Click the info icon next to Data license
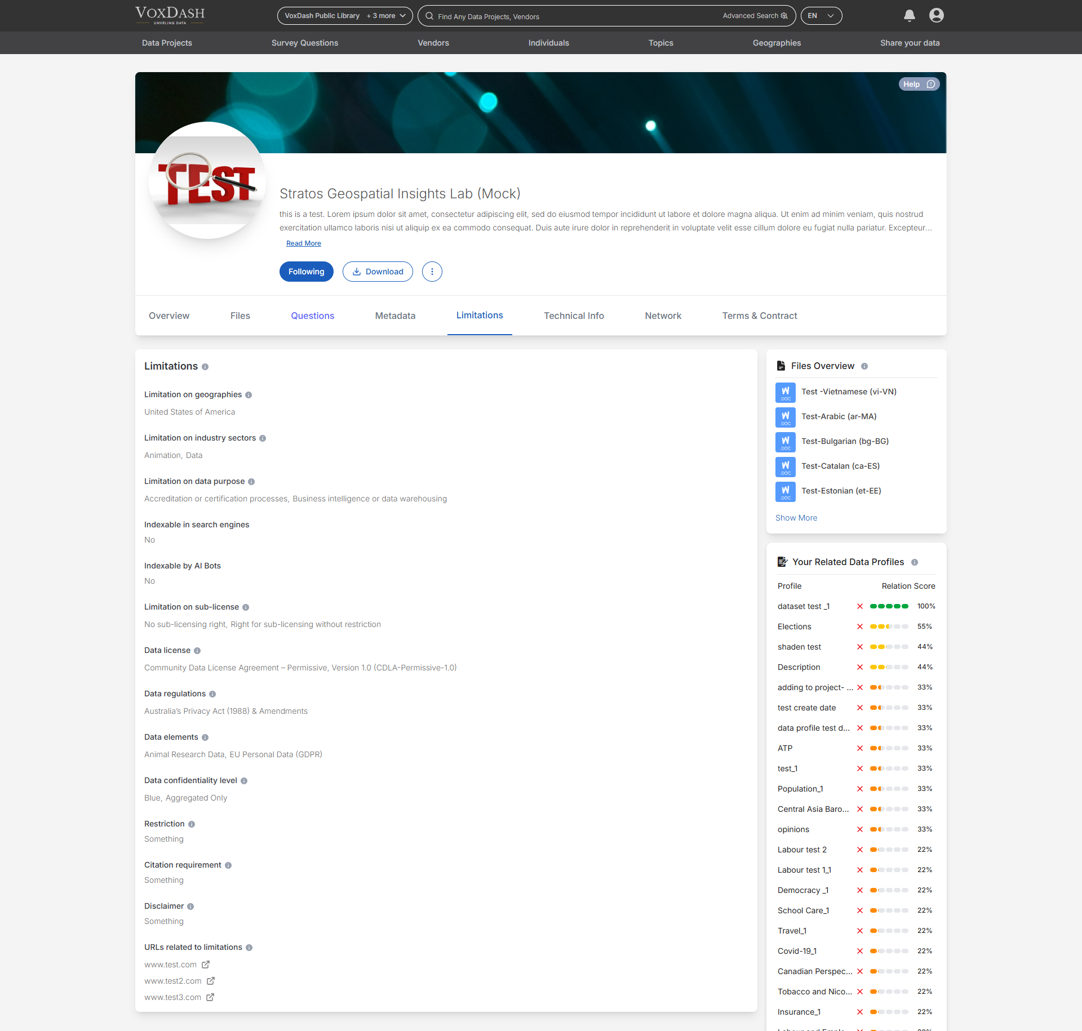Screen dimensions: 1082x1031 (x=197, y=651)
